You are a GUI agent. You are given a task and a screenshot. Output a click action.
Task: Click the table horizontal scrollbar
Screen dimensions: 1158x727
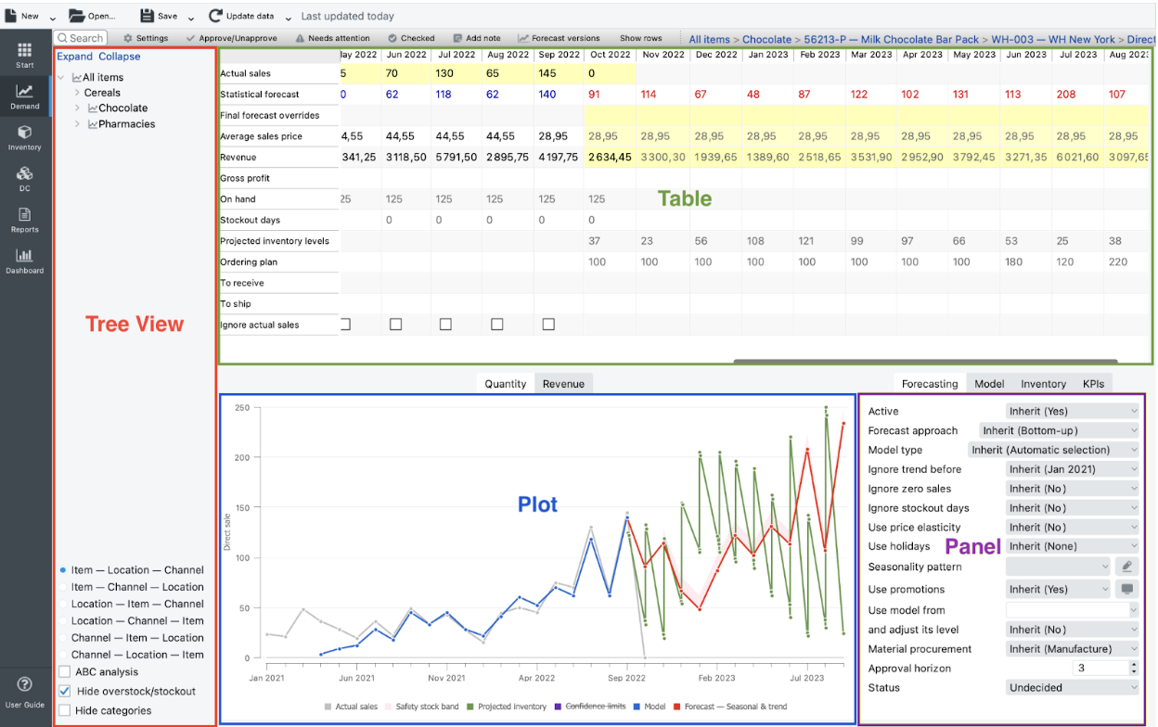coord(925,361)
